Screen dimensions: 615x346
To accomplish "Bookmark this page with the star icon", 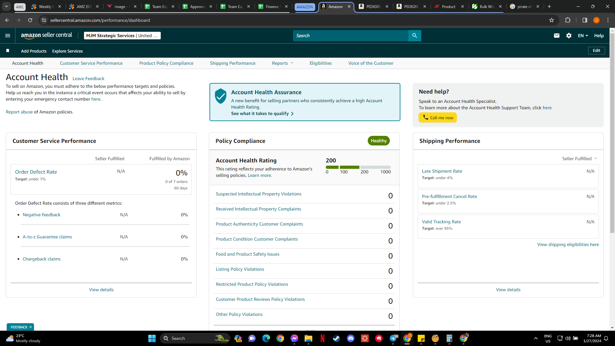I will click(552, 20).
